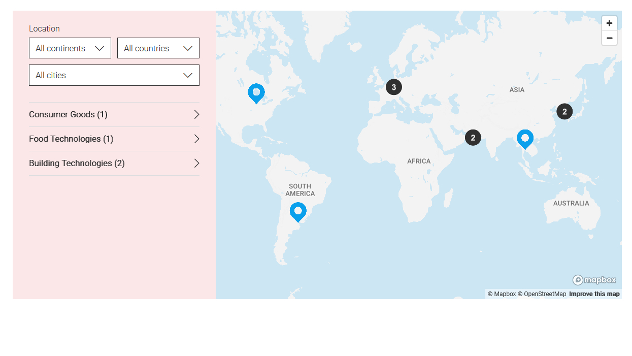Open the cluster marker showing 3 in Europe
This screenshot has width=632, height=356.
pyautogui.click(x=394, y=87)
